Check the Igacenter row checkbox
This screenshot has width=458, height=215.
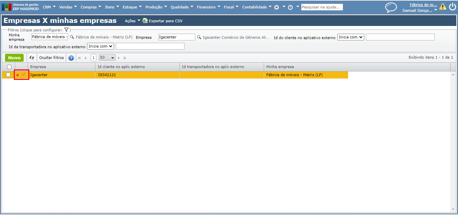[8, 75]
